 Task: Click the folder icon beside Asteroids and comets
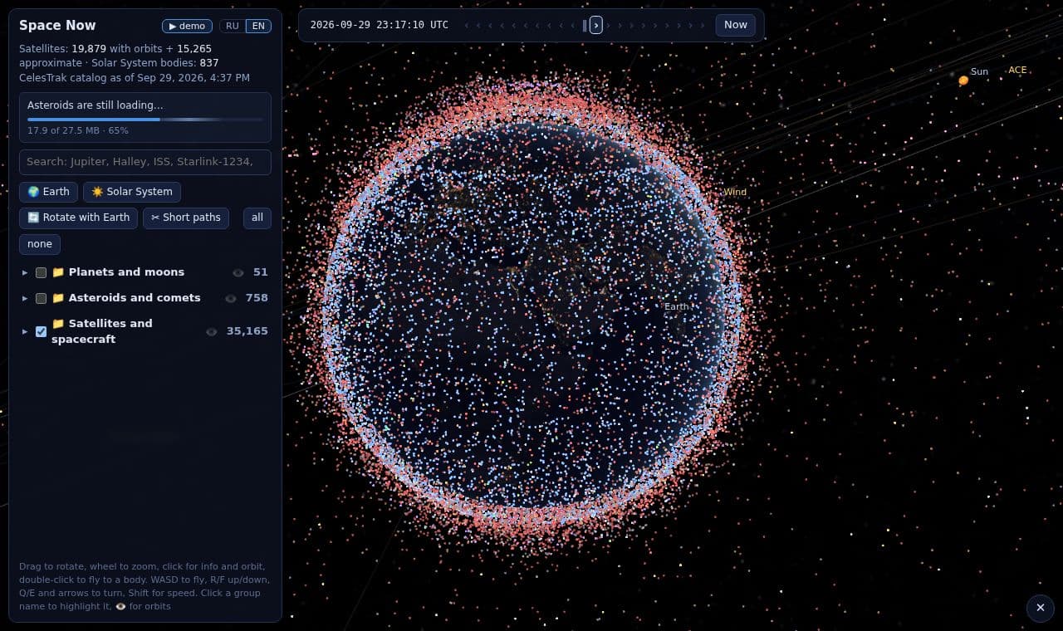pos(58,298)
